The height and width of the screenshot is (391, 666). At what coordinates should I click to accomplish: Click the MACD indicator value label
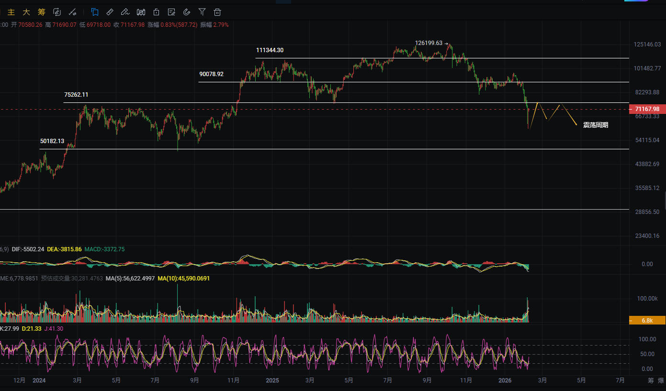coord(104,249)
